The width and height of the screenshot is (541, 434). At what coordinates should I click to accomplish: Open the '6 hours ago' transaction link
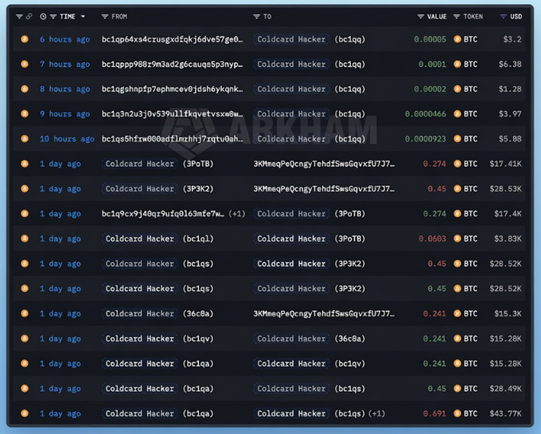(x=65, y=39)
